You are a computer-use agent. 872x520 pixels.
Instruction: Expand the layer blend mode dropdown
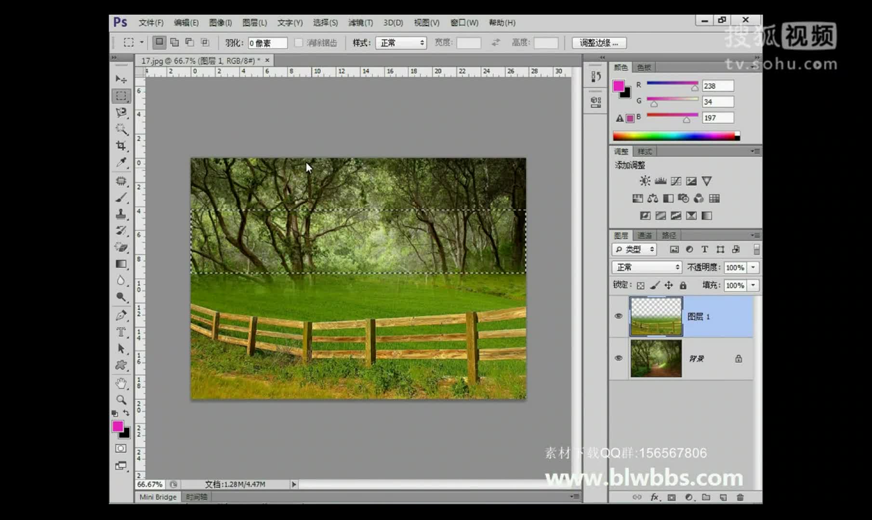click(x=647, y=267)
